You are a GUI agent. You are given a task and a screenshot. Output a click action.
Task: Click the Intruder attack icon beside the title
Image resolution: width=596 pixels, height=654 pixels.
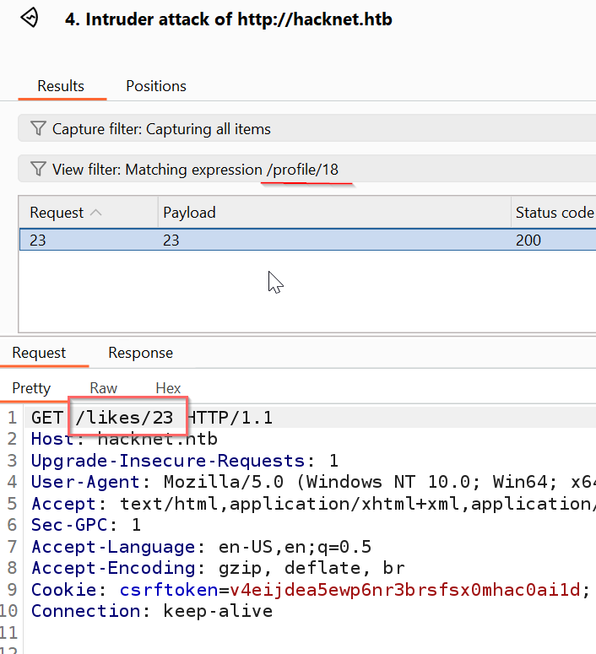tap(30, 18)
